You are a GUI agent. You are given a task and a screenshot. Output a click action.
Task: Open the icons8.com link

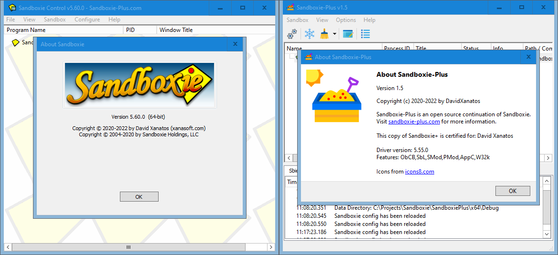tap(419, 172)
